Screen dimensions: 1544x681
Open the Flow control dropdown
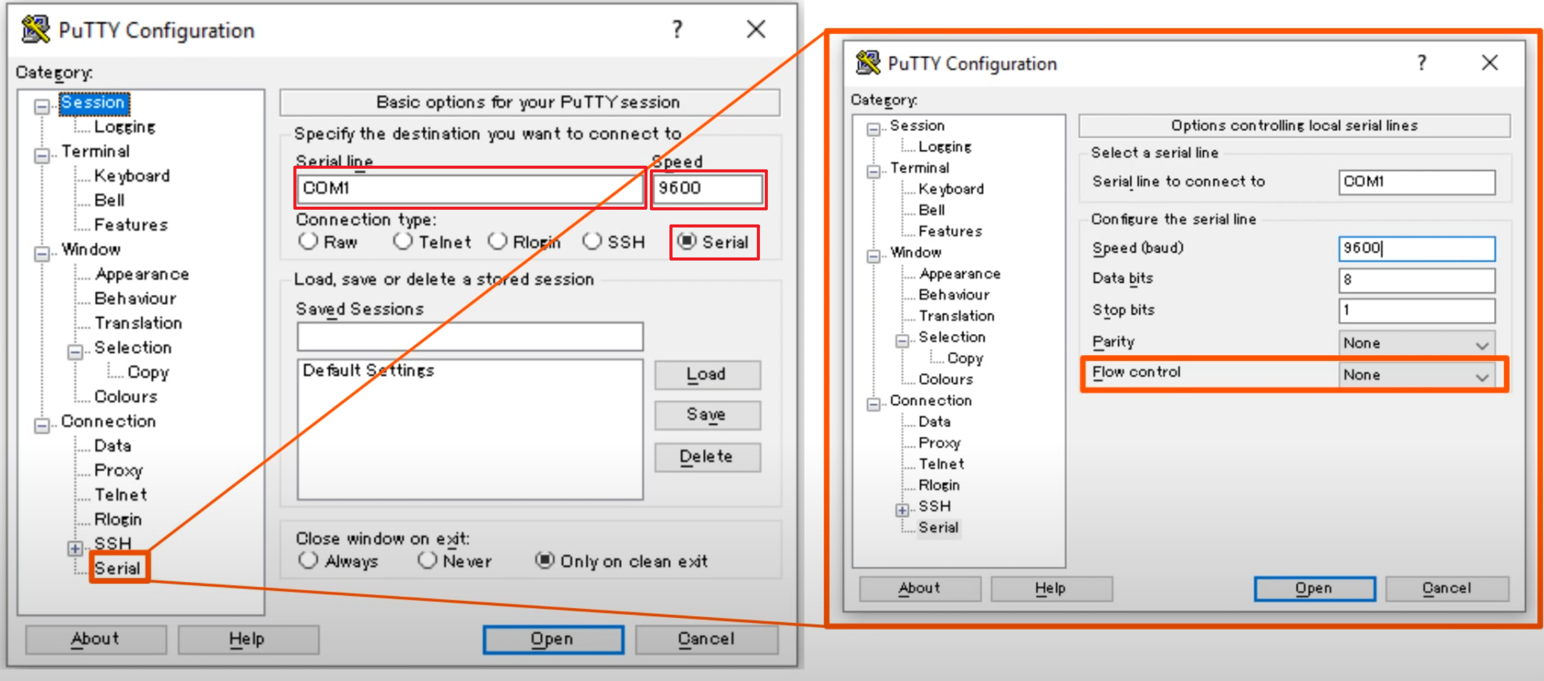[x=1416, y=375]
